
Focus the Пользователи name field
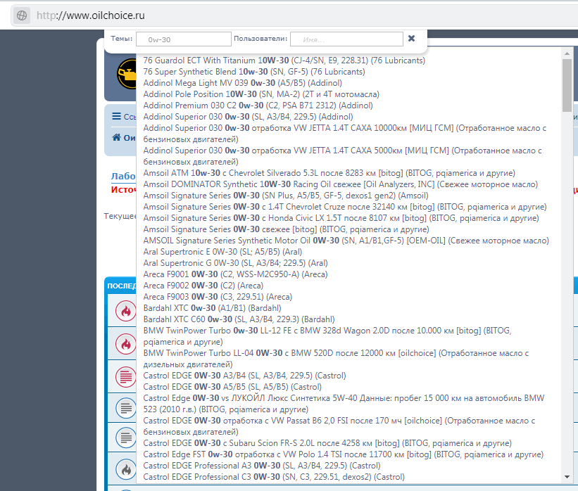click(346, 39)
